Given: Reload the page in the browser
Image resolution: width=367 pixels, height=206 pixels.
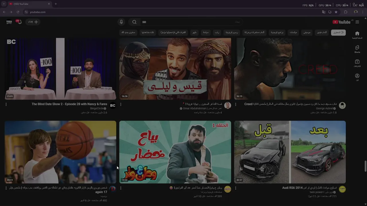Looking at the screenshot, I should pos(18,12).
